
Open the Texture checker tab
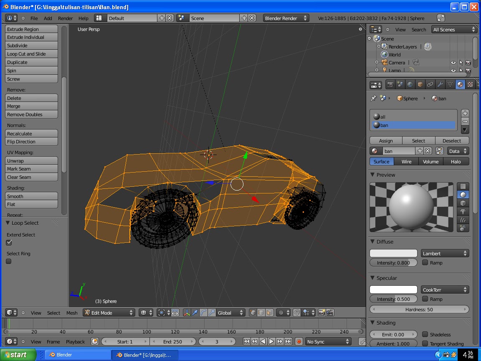pyautogui.click(x=470, y=85)
